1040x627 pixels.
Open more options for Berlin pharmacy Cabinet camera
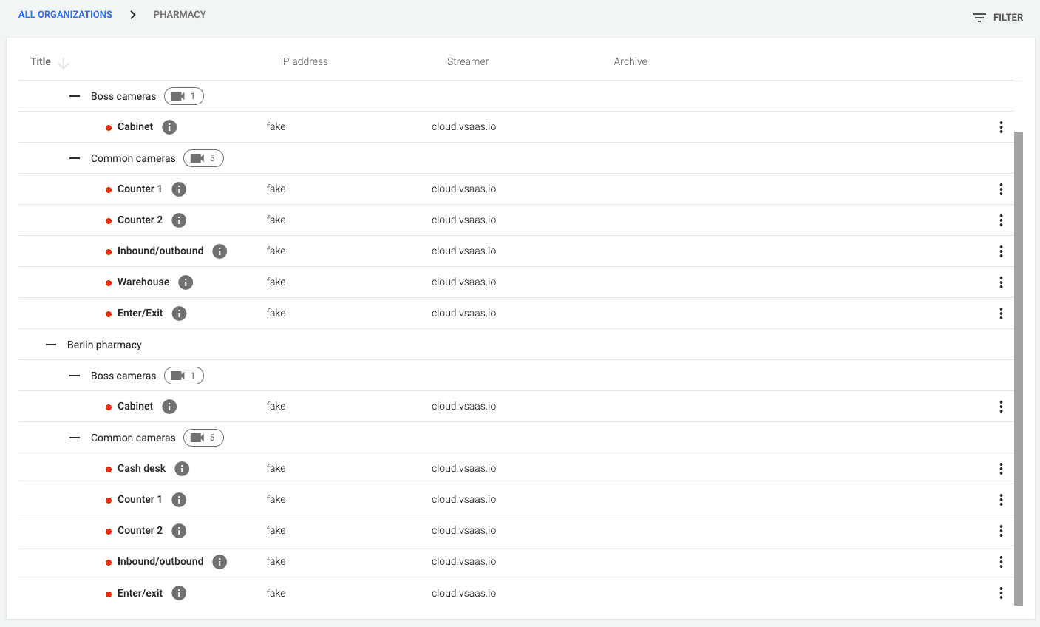(1001, 407)
